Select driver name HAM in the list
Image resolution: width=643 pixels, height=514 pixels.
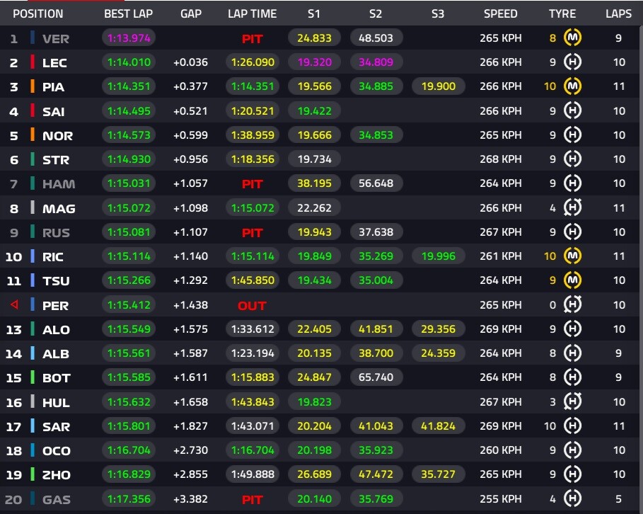point(59,184)
